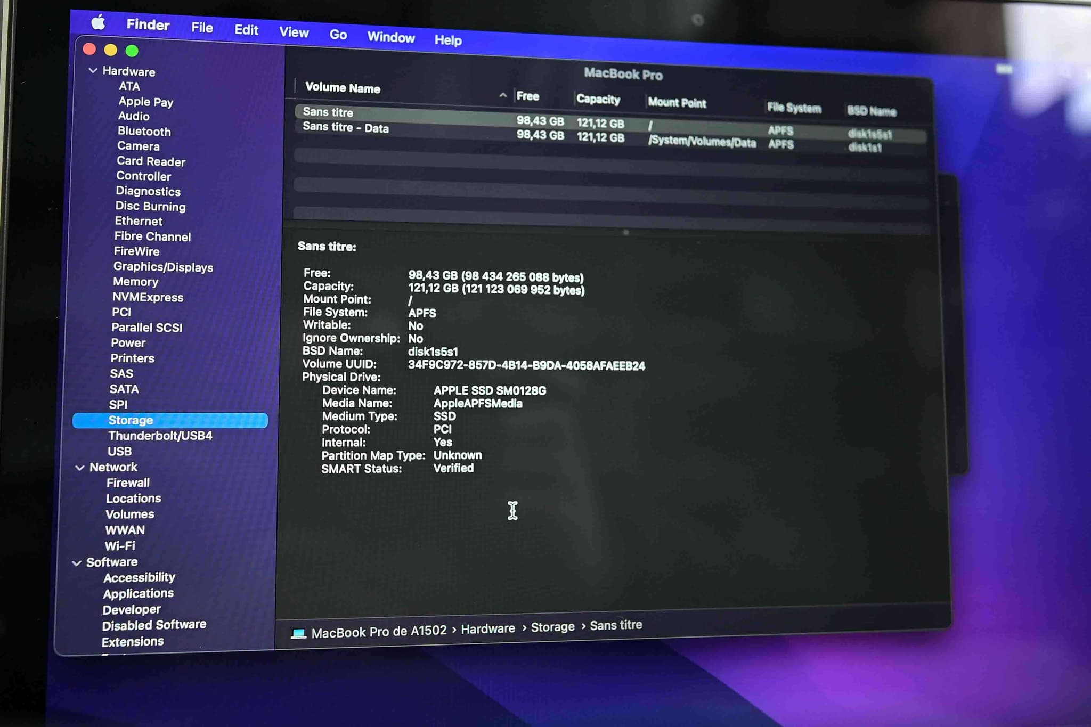Select Developer under Software
Viewport: 1091px width, 727px height.
(x=132, y=610)
